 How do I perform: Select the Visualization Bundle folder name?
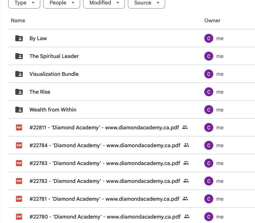(x=54, y=74)
